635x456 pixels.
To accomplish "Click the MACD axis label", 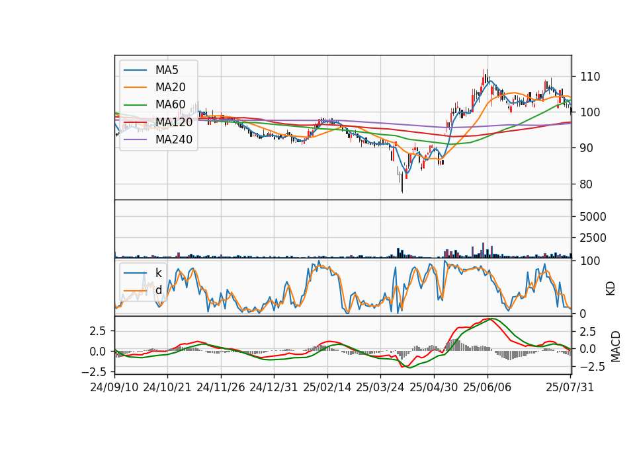I will [615, 346].
